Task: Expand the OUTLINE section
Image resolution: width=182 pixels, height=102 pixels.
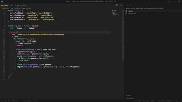Action: pos(129,96)
